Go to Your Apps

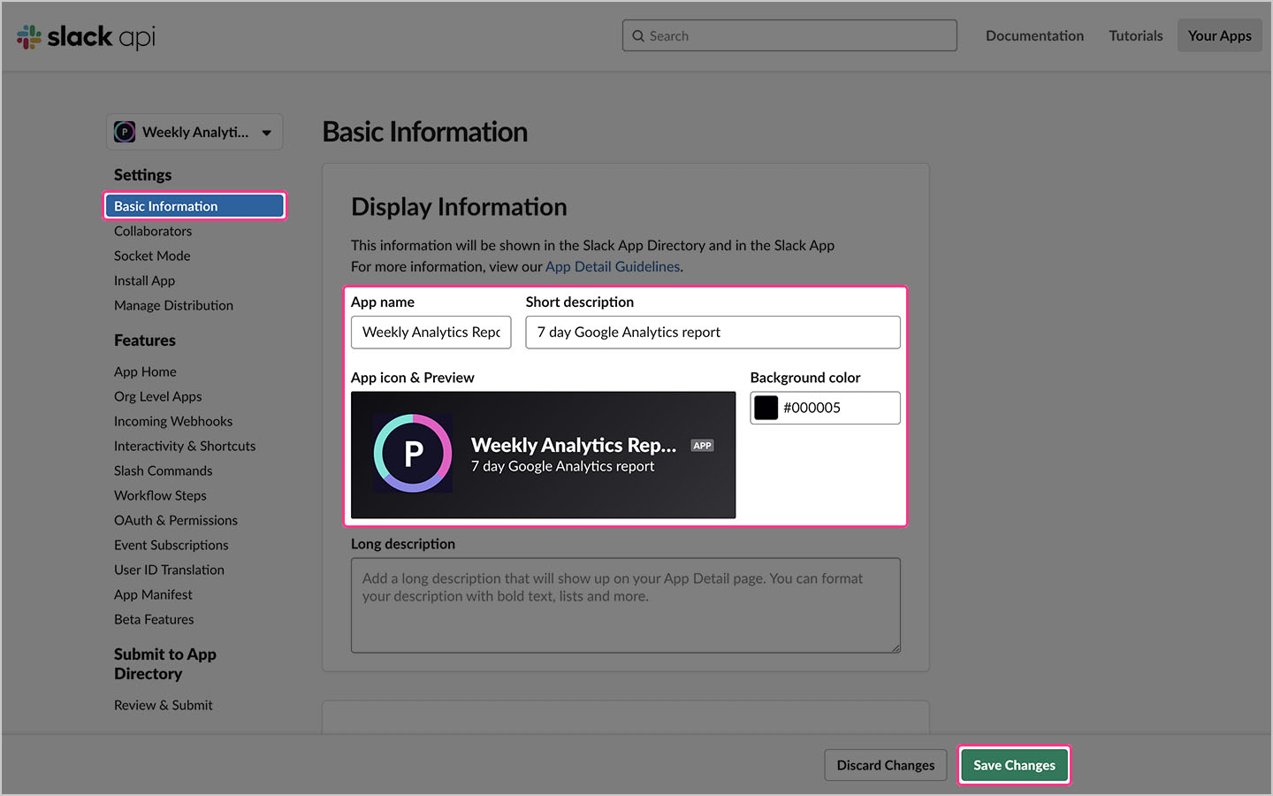click(x=1219, y=35)
